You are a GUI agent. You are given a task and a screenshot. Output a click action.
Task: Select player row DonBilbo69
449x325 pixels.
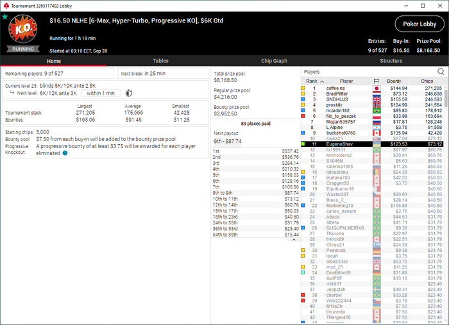point(372,272)
